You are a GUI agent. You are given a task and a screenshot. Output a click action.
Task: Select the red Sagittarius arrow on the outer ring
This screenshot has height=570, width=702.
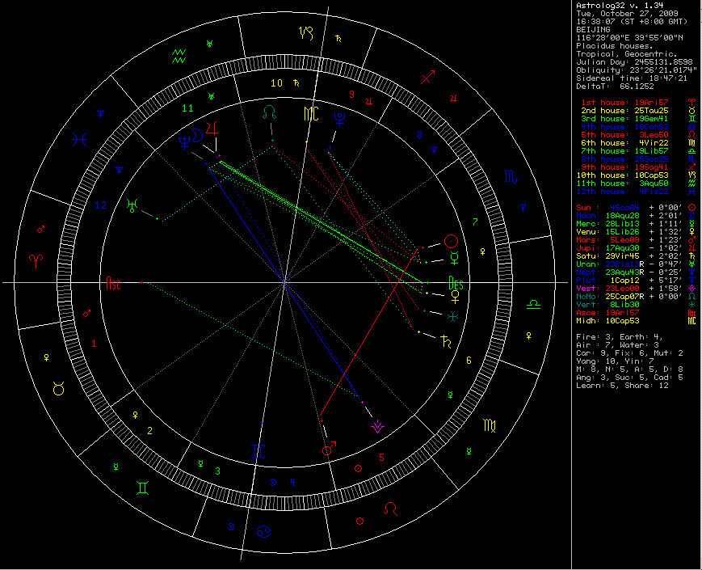pos(429,78)
